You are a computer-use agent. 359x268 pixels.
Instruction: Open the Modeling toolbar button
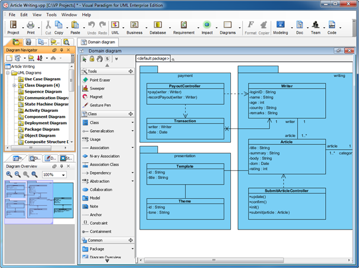(x=281, y=27)
